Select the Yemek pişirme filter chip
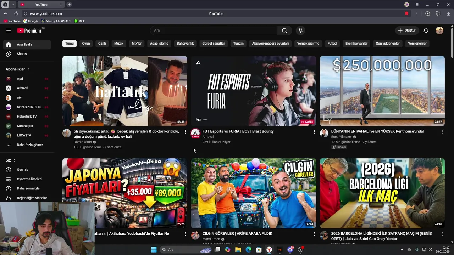This screenshot has height=255, width=454. tap(308, 44)
